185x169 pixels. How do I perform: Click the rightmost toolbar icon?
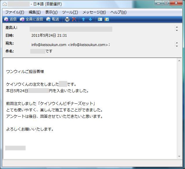pyautogui.click(x=107, y=19)
